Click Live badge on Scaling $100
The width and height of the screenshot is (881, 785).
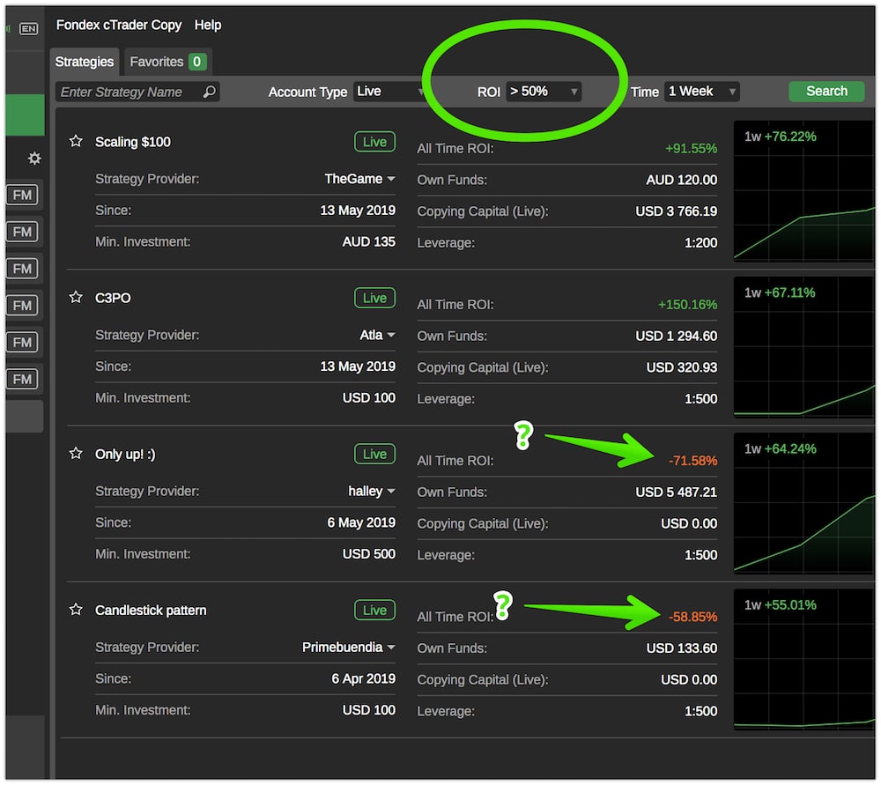point(374,142)
